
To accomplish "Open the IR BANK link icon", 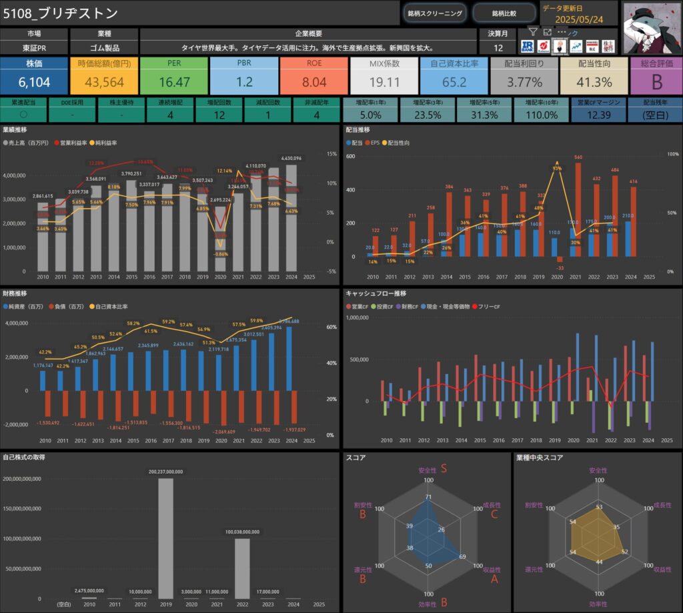I will point(527,46).
